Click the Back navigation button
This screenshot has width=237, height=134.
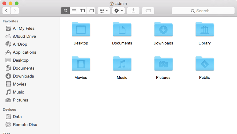(x=6, y=11)
